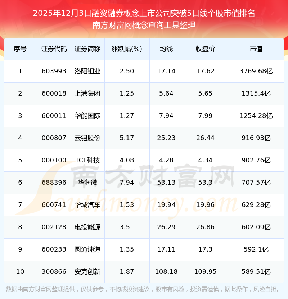Select stock name TCL科技

(87, 160)
